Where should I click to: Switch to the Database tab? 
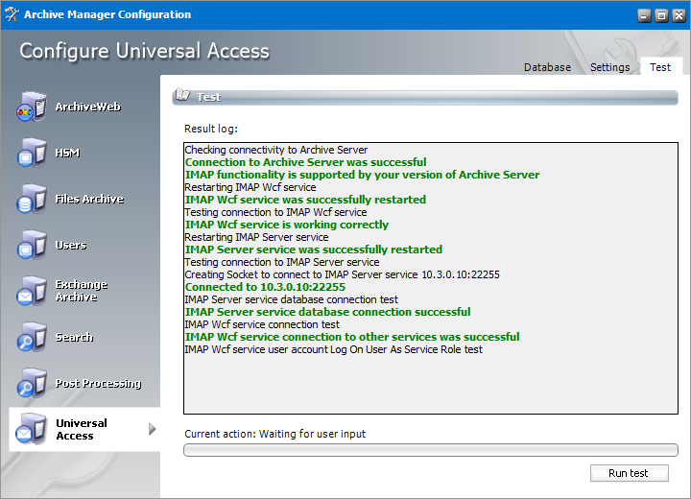point(547,67)
